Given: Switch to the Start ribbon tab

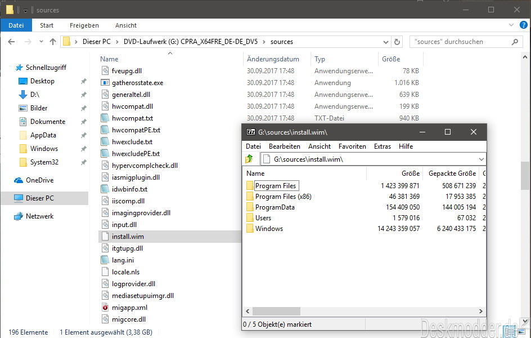Looking at the screenshot, I should click(x=46, y=25).
